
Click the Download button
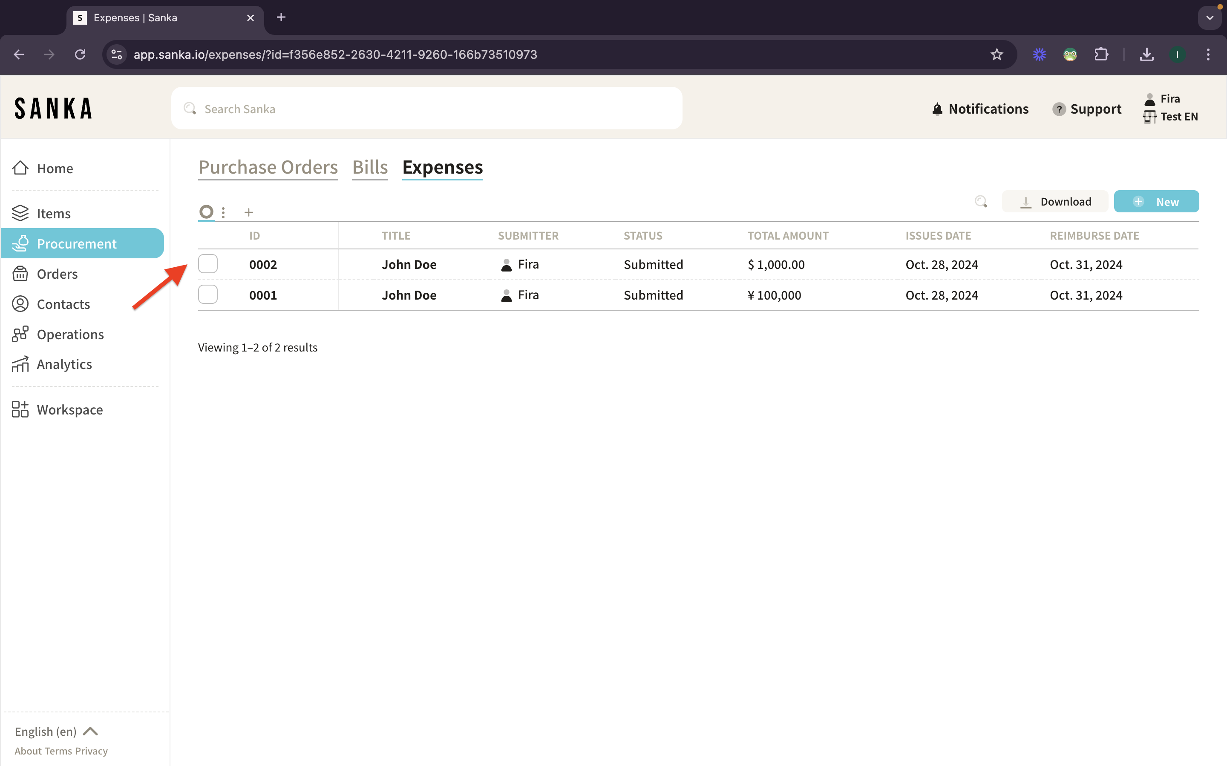tap(1055, 202)
